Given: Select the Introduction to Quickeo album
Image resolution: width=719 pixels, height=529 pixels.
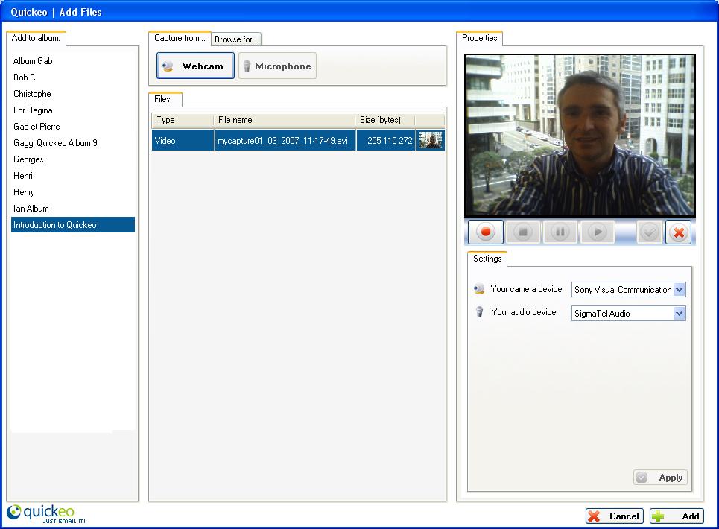Looking at the screenshot, I should tap(73, 224).
